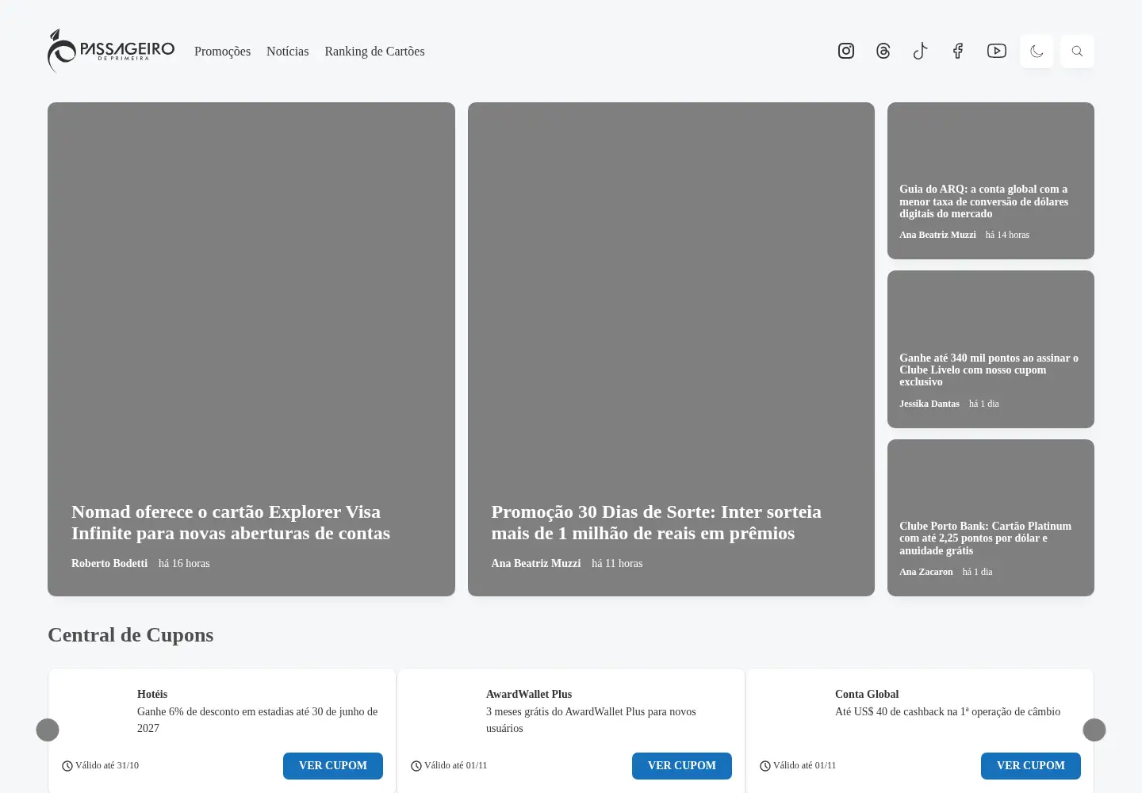The image size is (1142, 793).
Task: Click author Ana Beatriz Muzzi on Inter article
Action: tap(536, 563)
